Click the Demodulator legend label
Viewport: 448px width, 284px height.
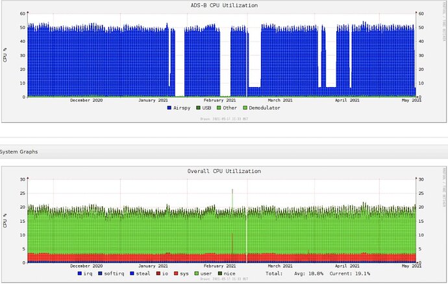(264, 108)
